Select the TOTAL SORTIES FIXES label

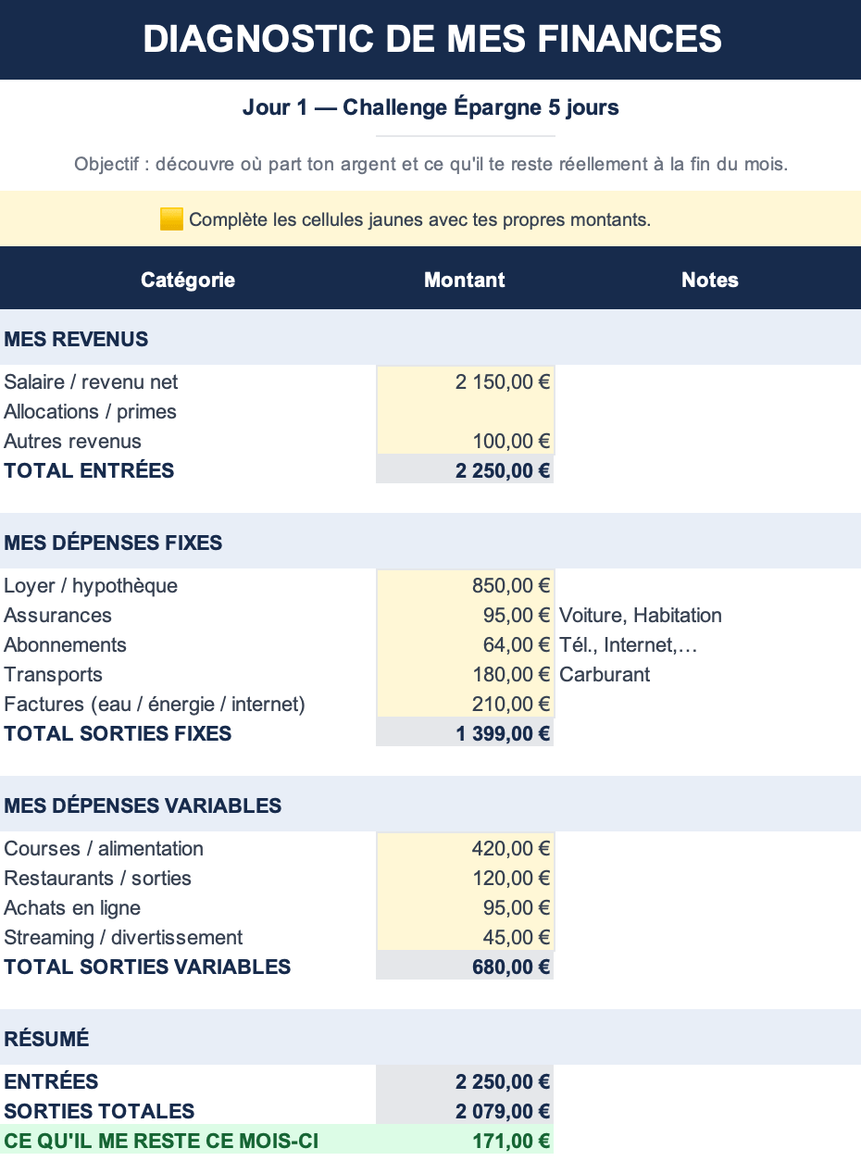click(118, 733)
